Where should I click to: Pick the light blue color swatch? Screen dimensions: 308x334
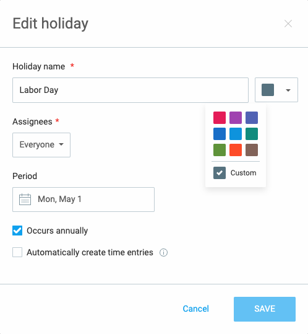[236, 134]
